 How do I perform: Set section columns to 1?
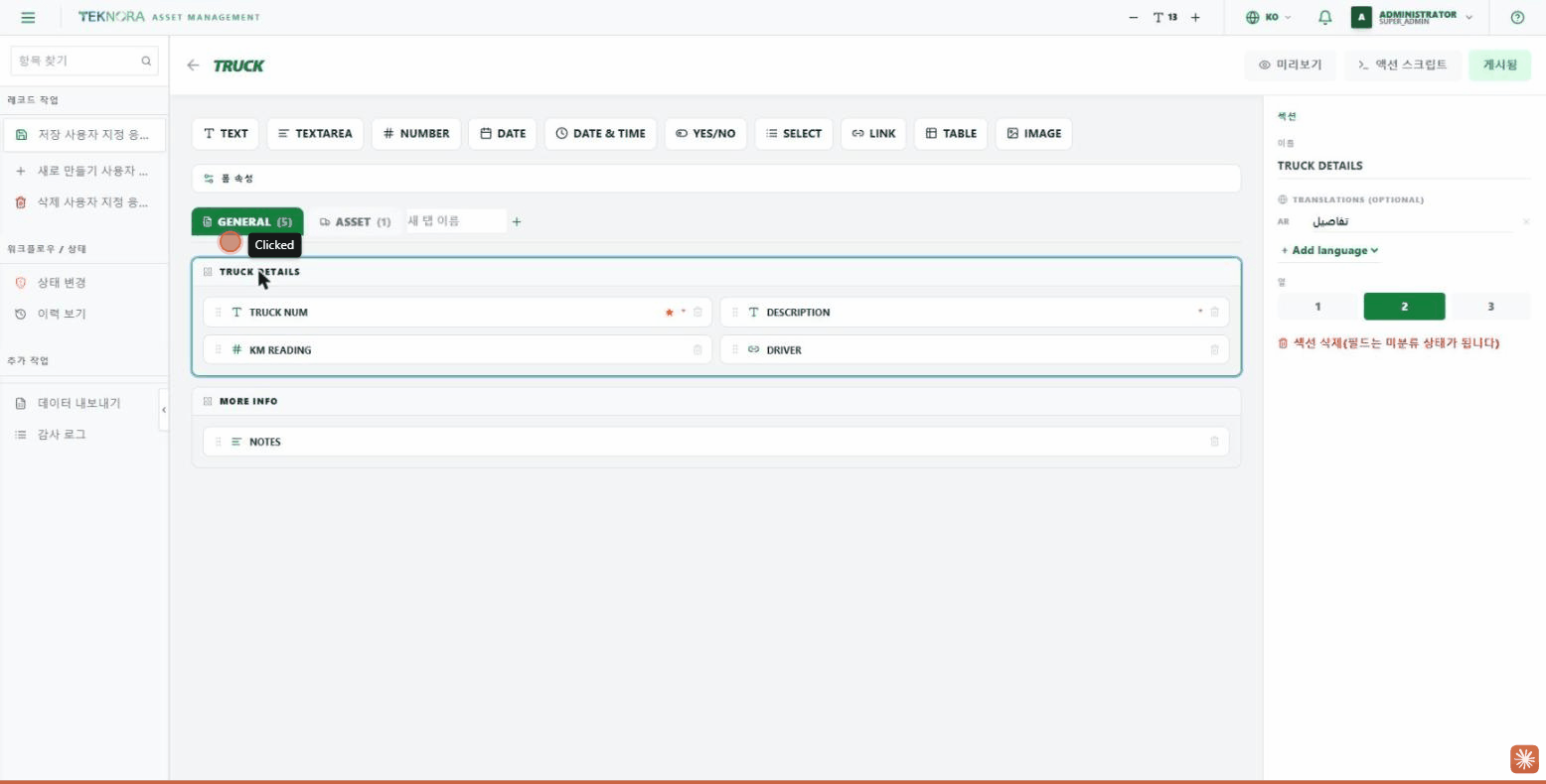click(x=1317, y=306)
